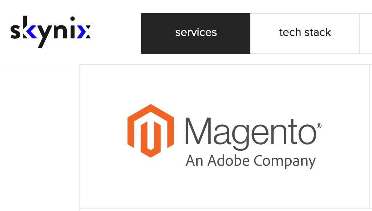
Task: Click the dot above the 'i' in Skynix
Action: click(x=73, y=19)
